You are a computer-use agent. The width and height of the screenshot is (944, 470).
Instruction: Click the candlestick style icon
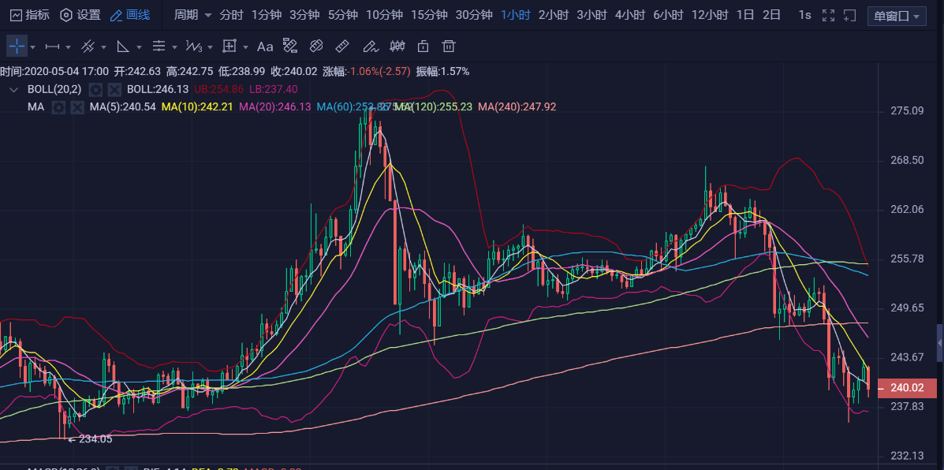pos(397,46)
